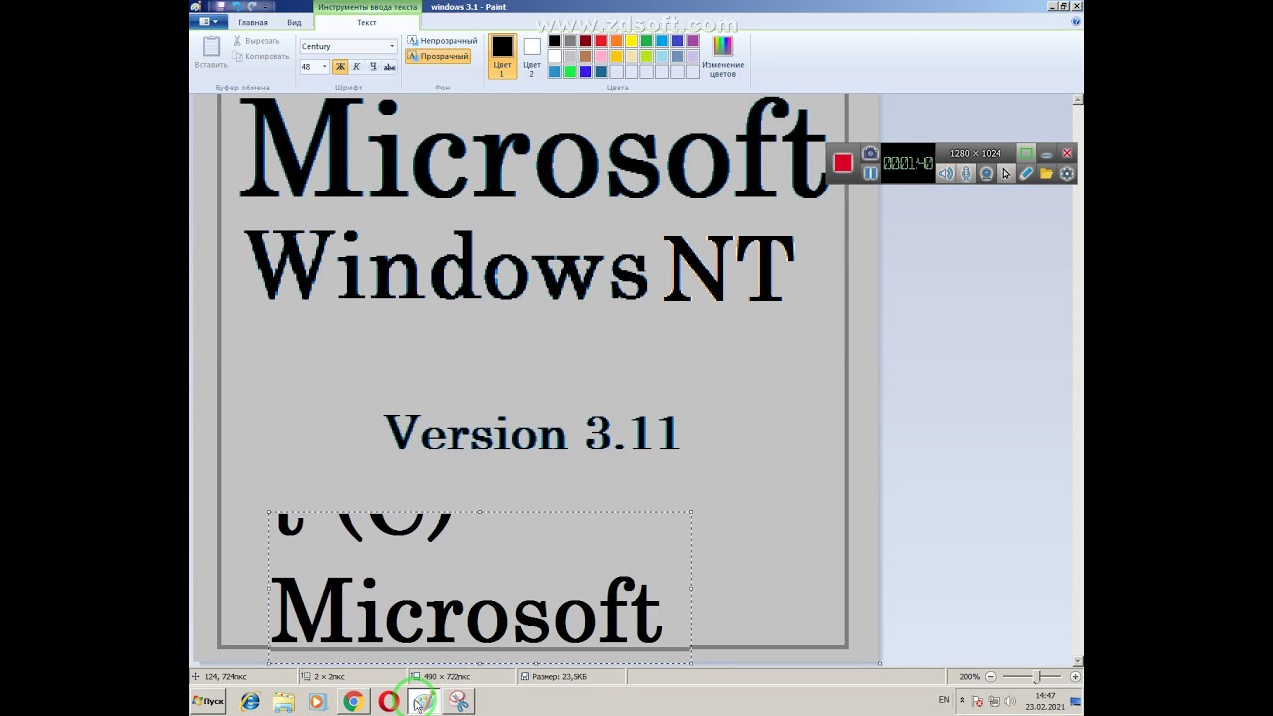Pick the red palette swatch
Image resolution: width=1273 pixels, height=716 pixels.
601,41
